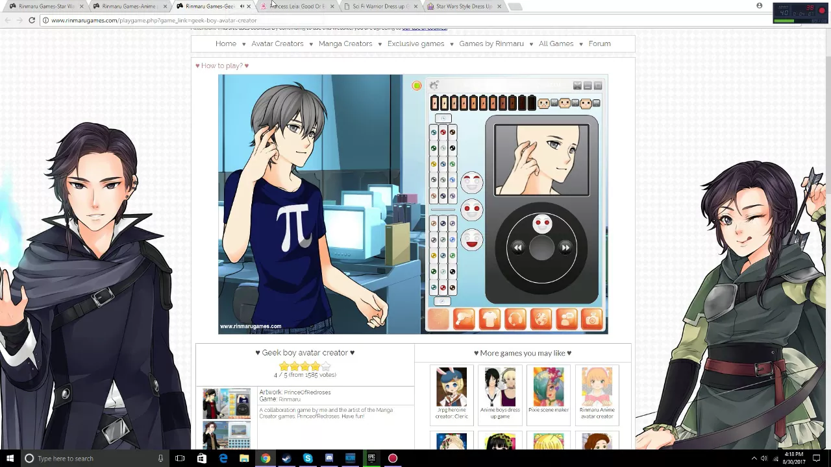Screen dimensions: 831x467
Task: Click the green round button beside game panel
Action: pyautogui.click(x=417, y=86)
